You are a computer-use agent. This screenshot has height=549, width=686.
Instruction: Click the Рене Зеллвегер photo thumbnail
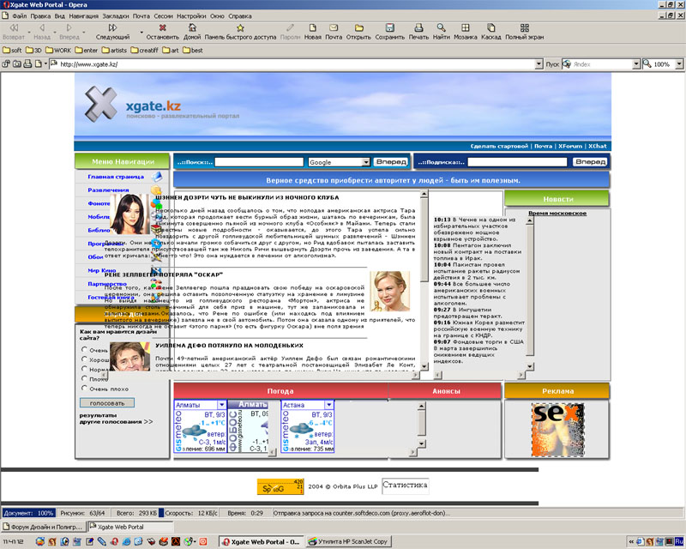390,292
